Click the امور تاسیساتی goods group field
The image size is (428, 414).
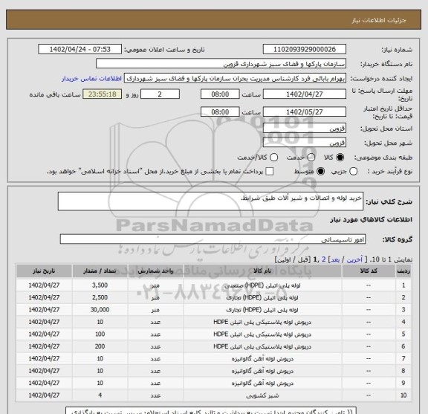tap(213, 239)
